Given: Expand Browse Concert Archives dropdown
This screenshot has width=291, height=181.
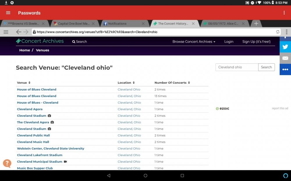Looking at the screenshot, I should coord(194,42).
